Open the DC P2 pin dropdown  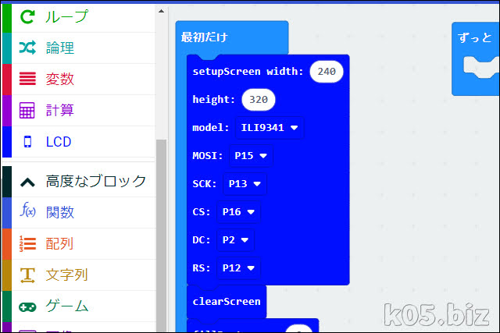235,240
